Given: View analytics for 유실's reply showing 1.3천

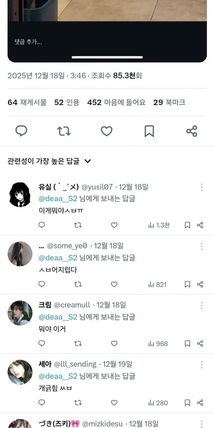Looking at the screenshot, I should [159, 225].
